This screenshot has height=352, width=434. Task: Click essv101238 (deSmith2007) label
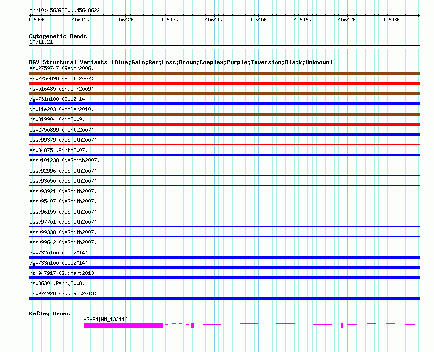[x=64, y=160]
